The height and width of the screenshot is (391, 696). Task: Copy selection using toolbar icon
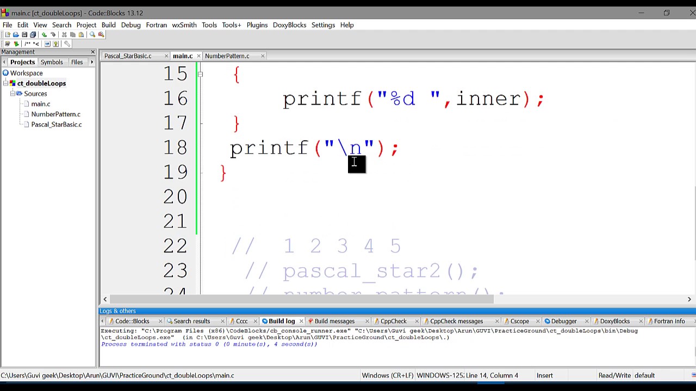point(73,34)
